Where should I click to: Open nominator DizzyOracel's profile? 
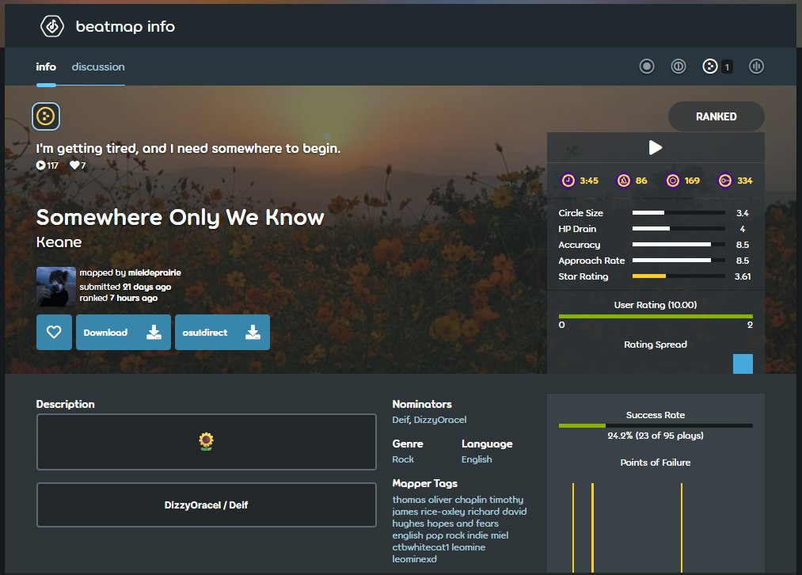pos(440,420)
